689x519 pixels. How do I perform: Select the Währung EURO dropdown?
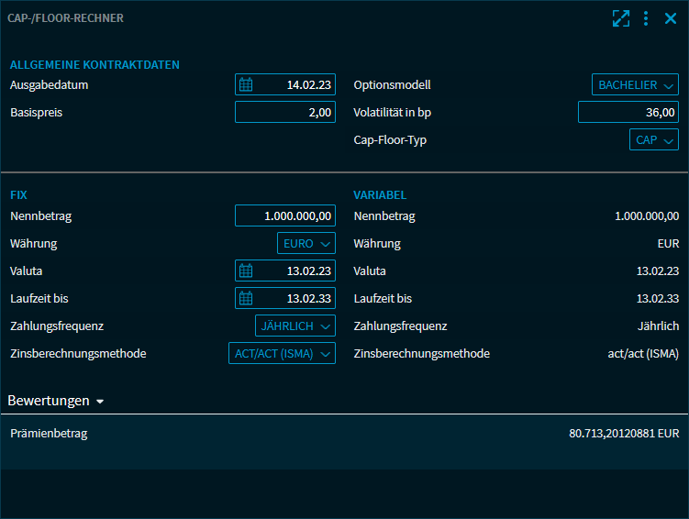pos(306,244)
